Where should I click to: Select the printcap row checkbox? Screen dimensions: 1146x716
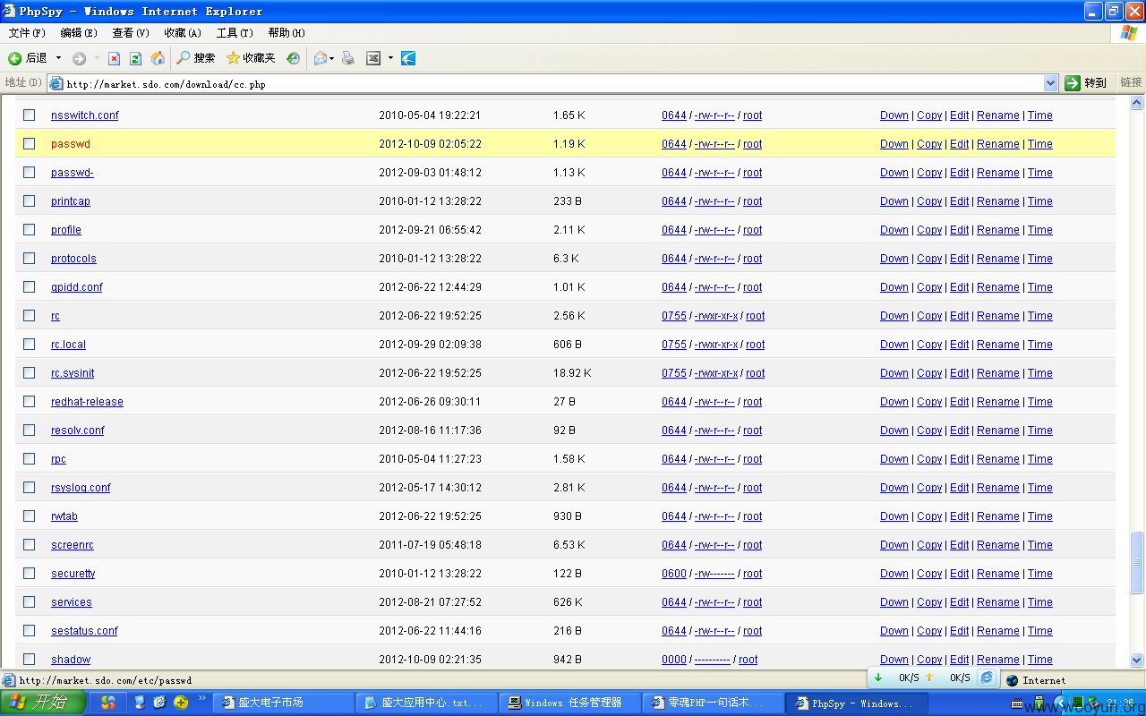click(30, 201)
